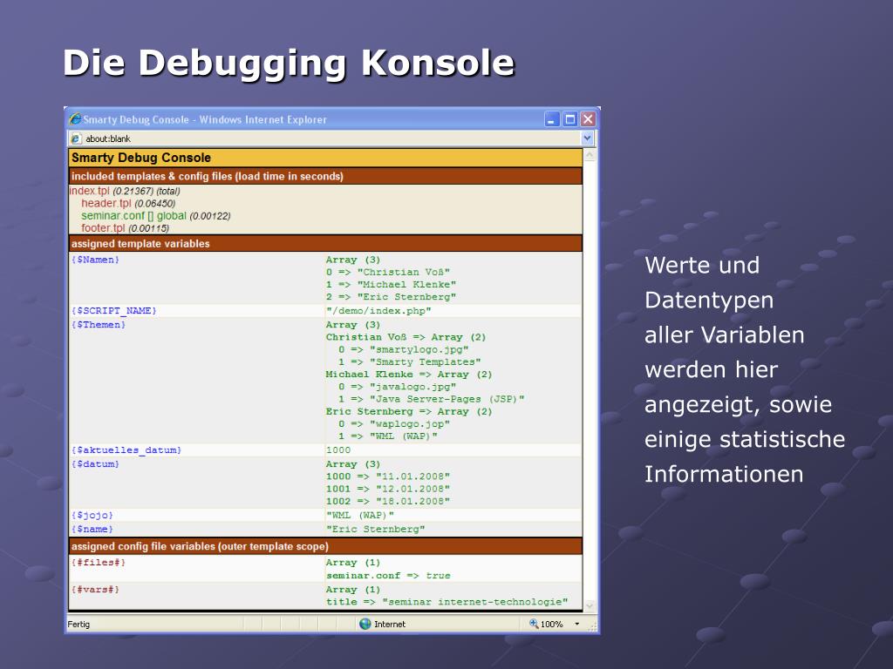Click the seminar.conf => true value

388,576
